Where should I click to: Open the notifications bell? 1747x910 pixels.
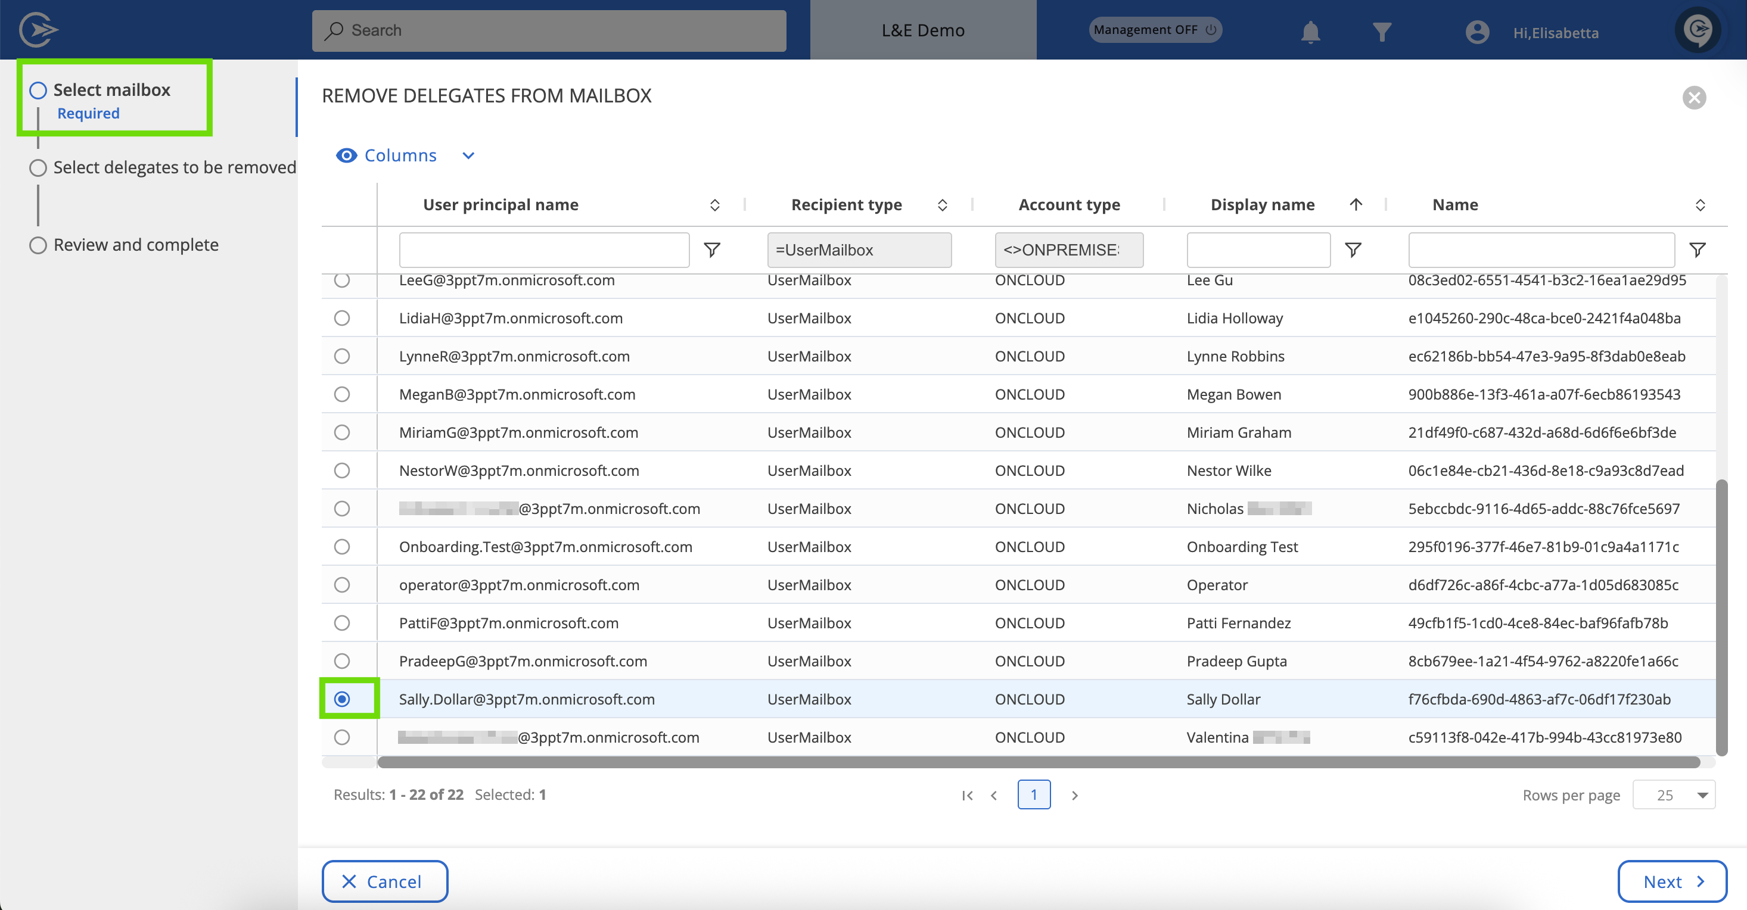(x=1310, y=31)
